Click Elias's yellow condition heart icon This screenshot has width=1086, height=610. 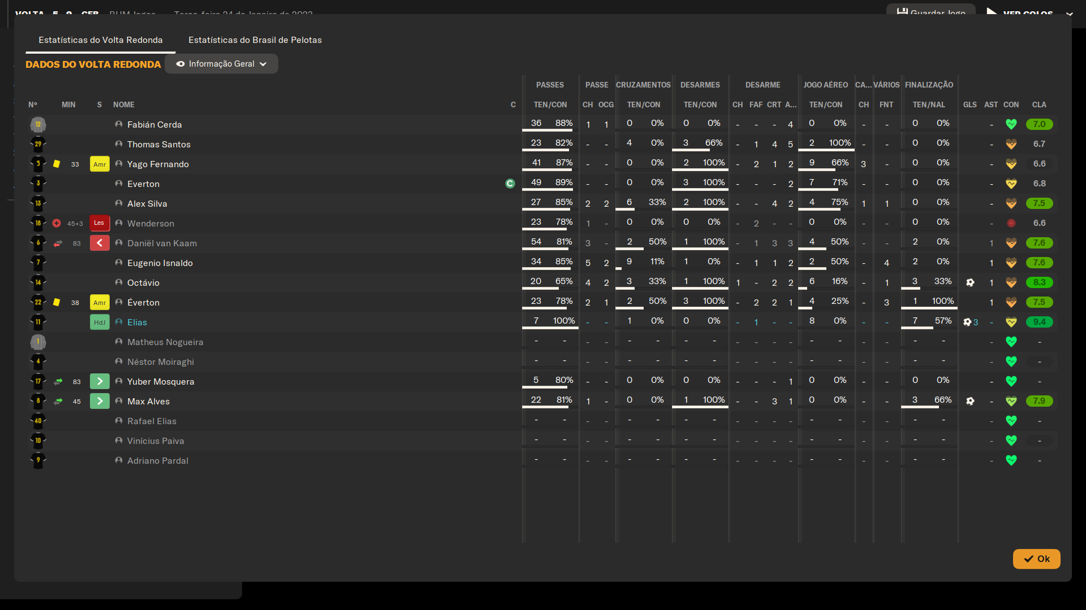(x=1011, y=322)
